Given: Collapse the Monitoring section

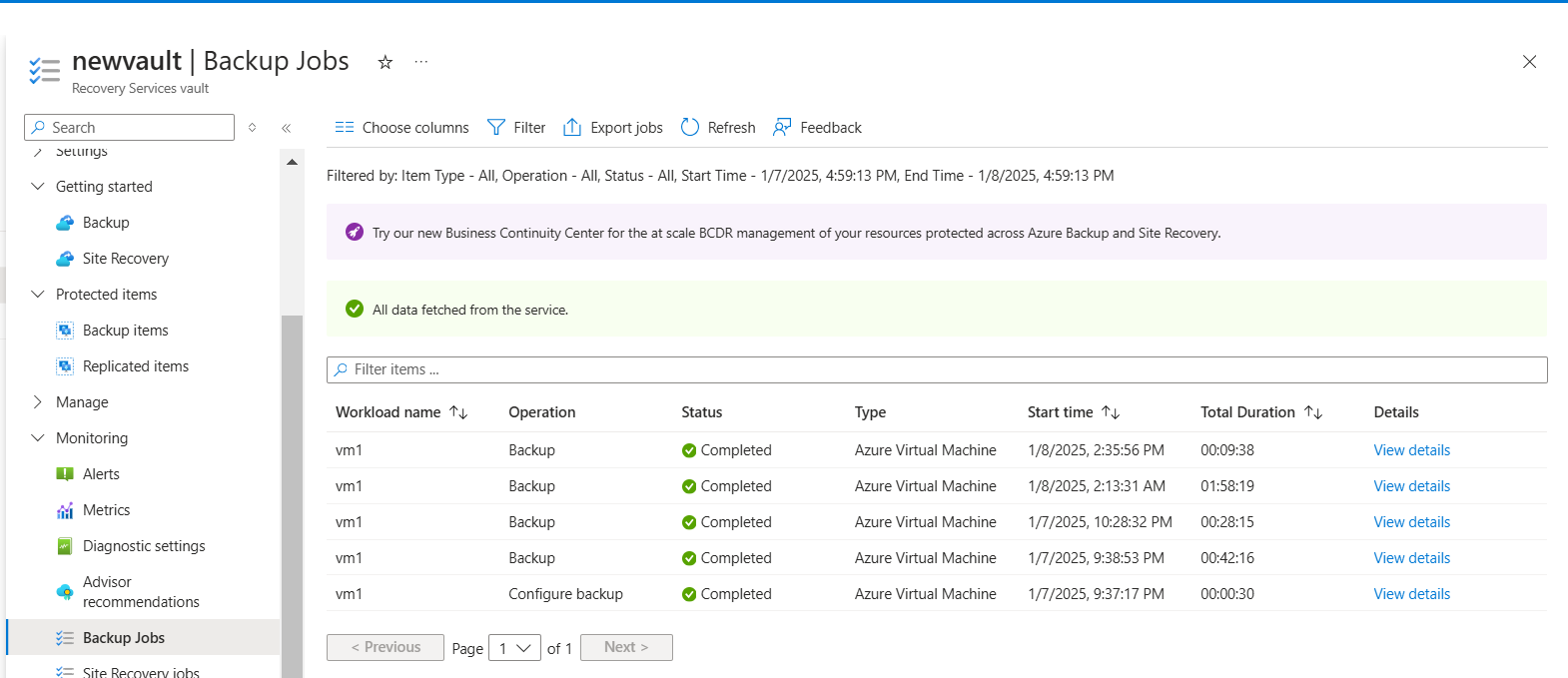Looking at the screenshot, I should [38, 438].
